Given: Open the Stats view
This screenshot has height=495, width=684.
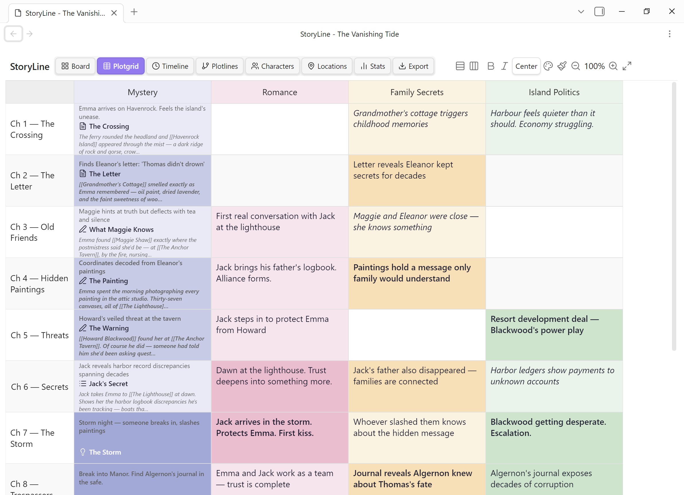Looking at the screenshot, I should coord(373,66).
